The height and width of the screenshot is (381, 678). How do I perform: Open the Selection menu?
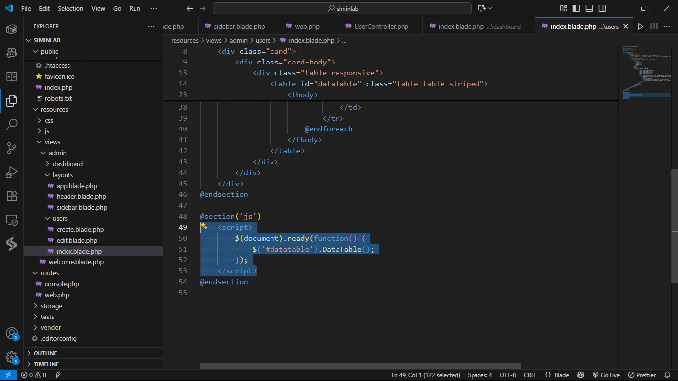70,8
